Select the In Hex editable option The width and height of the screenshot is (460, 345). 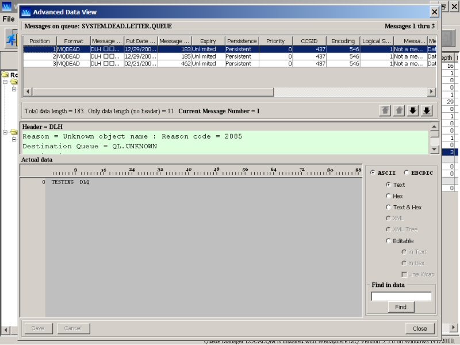pyautogui.click(x=404, y=263)
